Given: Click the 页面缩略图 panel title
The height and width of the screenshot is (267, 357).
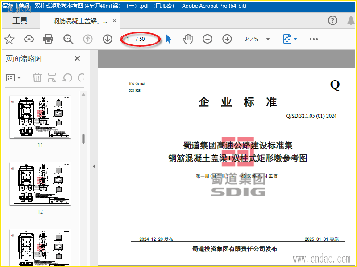Looking at the screenshot, I should click(x=24, y=59).
